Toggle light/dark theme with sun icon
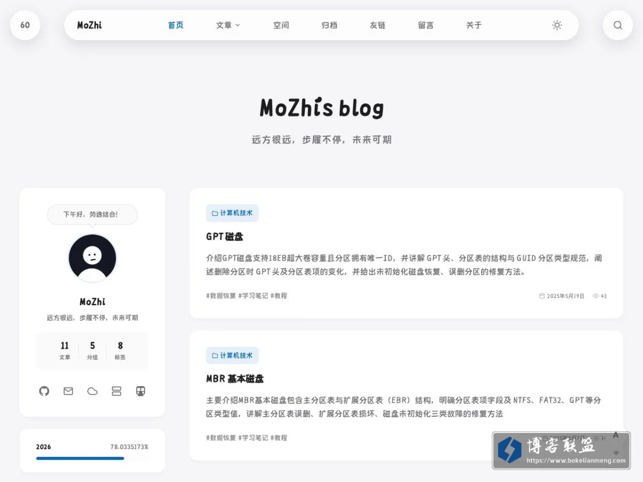This screenshot has width=643, height=482. (x=557, y=25)
